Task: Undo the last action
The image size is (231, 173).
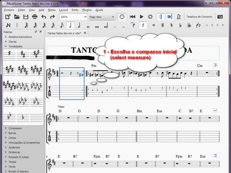Action: (44, 17)
